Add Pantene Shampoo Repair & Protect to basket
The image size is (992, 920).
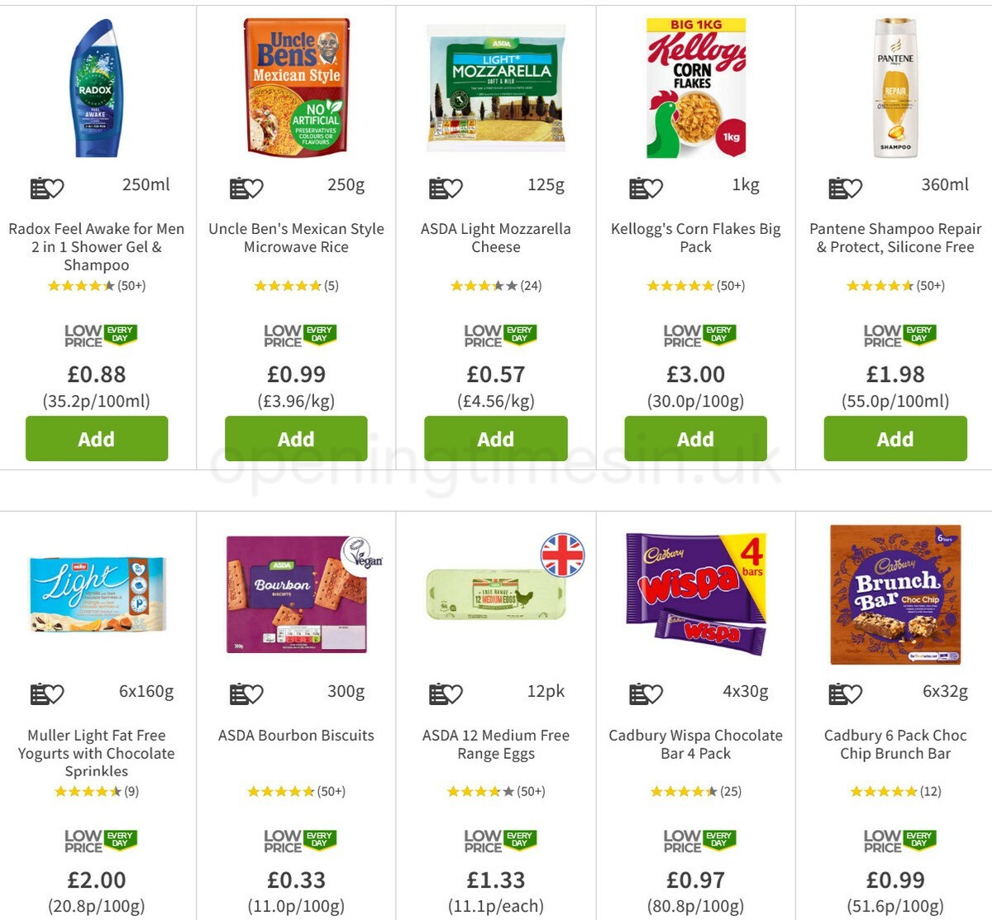(x=895, y=439)
